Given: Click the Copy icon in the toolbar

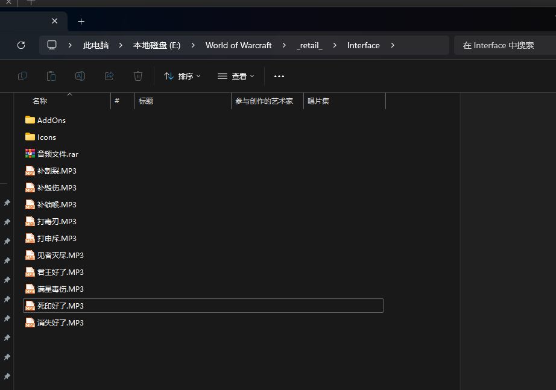Looking at the screenshot, I should (x=22, y=76).
